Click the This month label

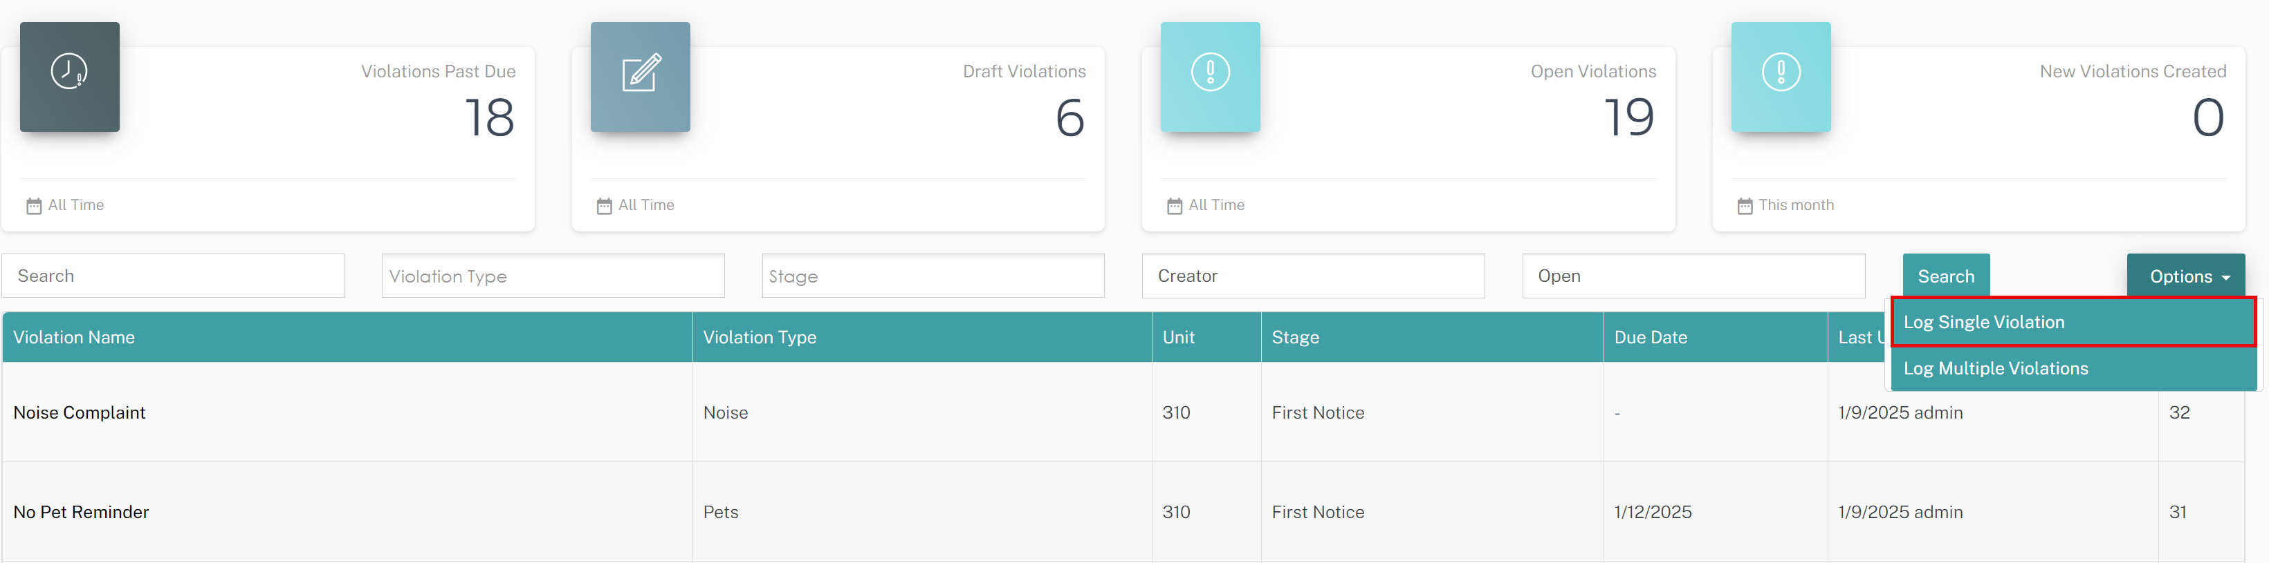[x=1796, y=205]
